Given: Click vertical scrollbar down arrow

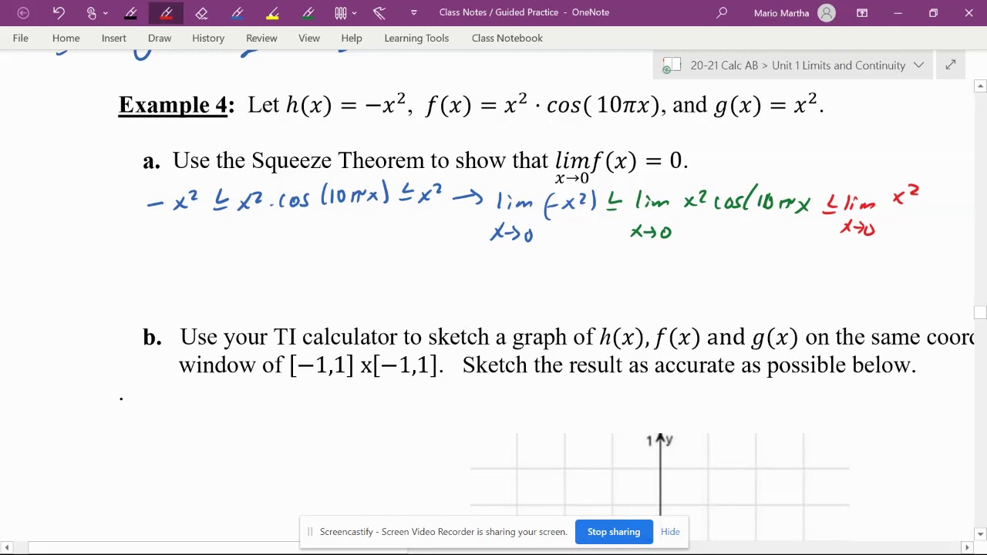Looking at the screenshot, I should (980, 534).
